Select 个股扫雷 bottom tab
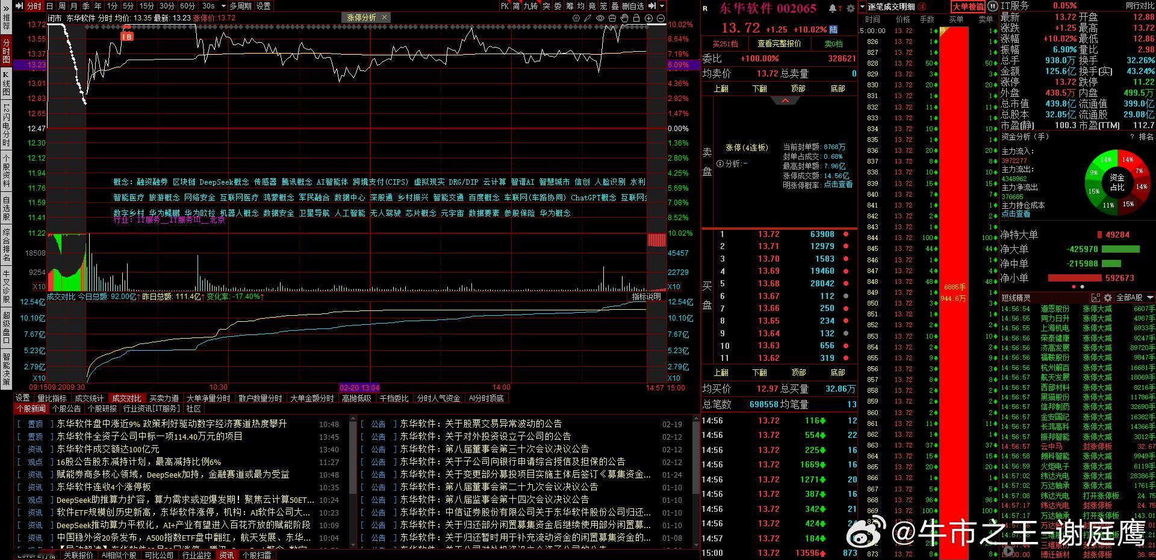The width and height of the screenshot is (1156, 560). [x=256, y=555]
